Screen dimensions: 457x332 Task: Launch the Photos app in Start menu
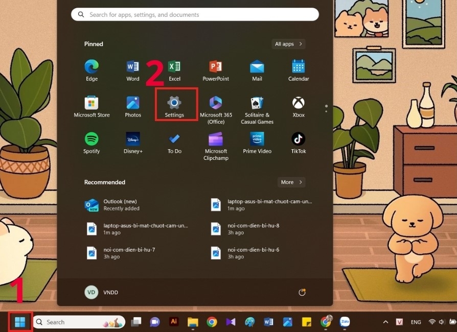(132, 107)
